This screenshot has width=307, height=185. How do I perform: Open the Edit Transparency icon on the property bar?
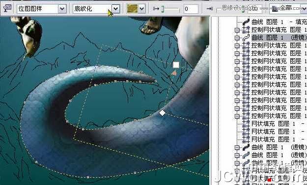[7, 8]
